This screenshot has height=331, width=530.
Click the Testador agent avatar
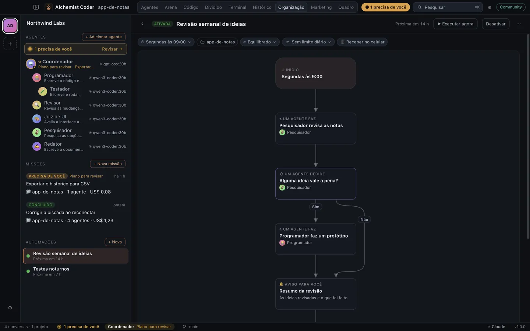pos(43,91)
